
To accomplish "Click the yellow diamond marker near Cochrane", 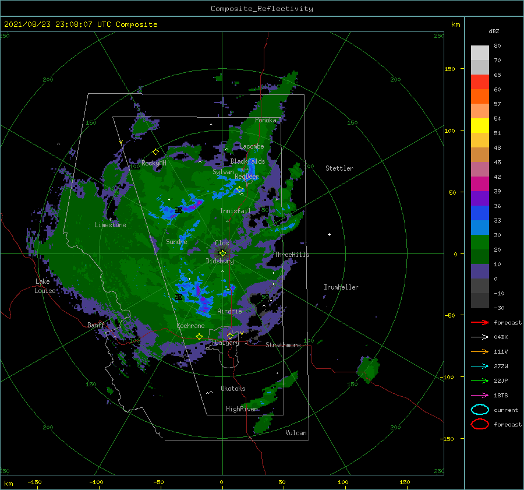I will point(200,337).
